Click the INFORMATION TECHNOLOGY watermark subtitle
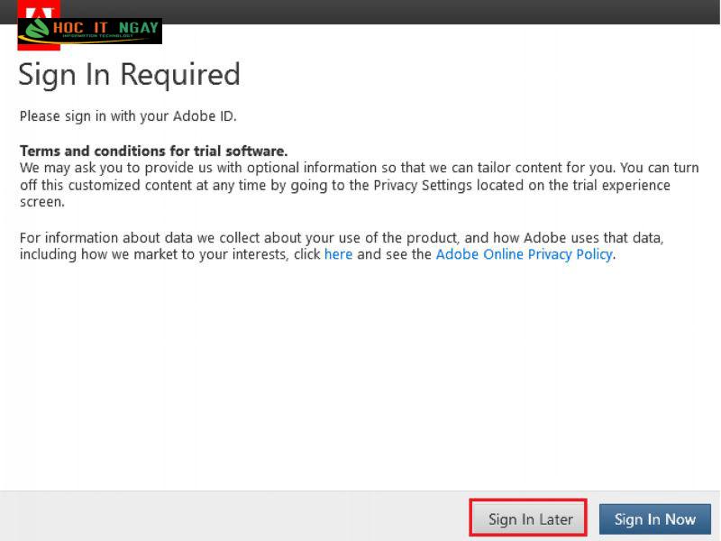 tap(98, 36)
